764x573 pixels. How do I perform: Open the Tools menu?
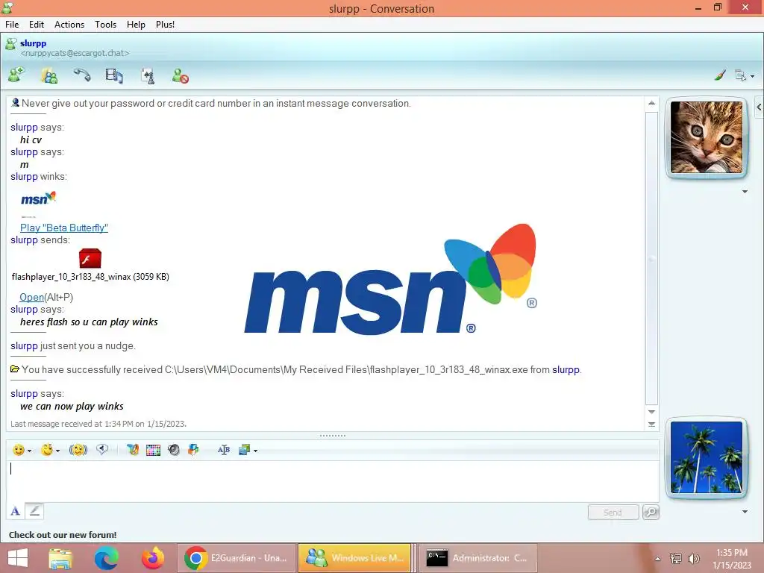tap(105, 25)
